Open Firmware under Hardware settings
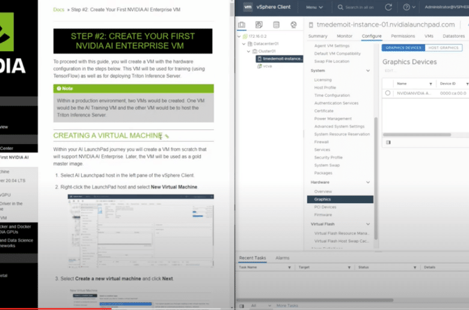The height and width of the screenshot is (310, 469). 323,214
